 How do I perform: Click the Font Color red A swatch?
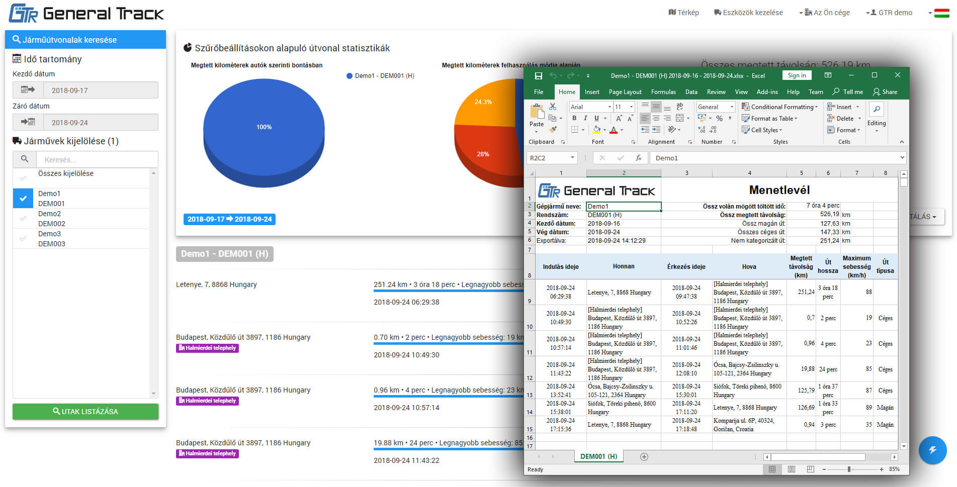coord(614,130)
